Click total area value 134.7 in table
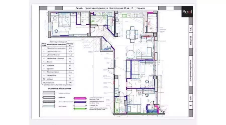Image resolution: width=226 pixels, height=125 pixels. 70,82
